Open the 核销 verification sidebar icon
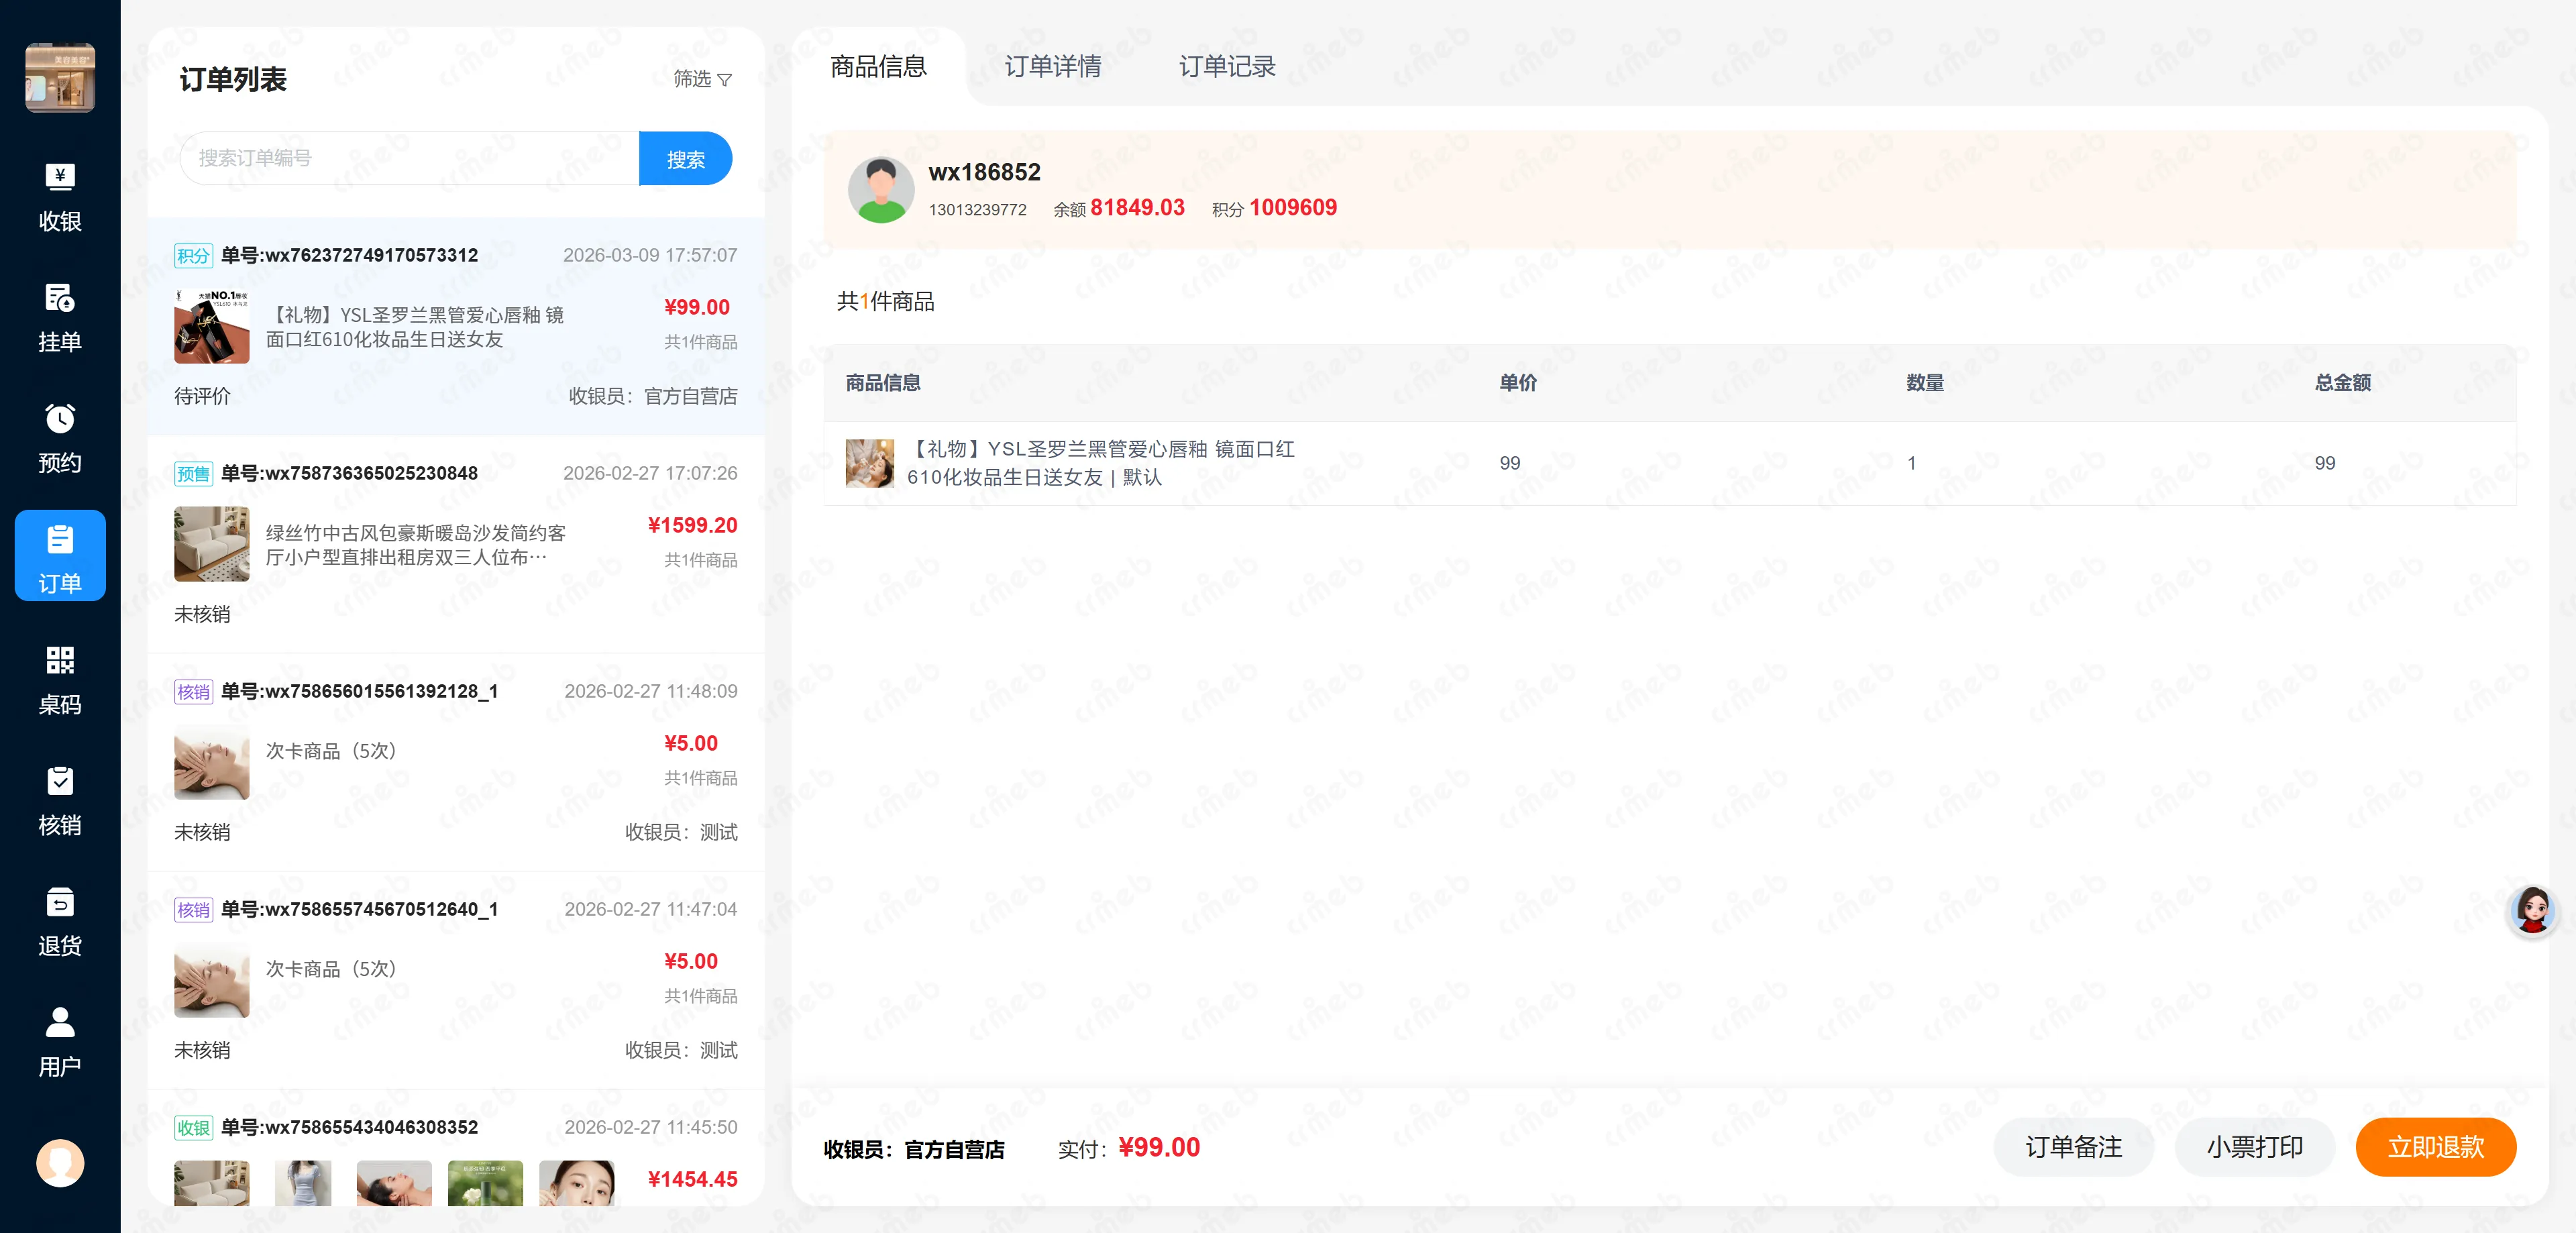This screenshot has height=1233, width=2576. click(60, 801)
